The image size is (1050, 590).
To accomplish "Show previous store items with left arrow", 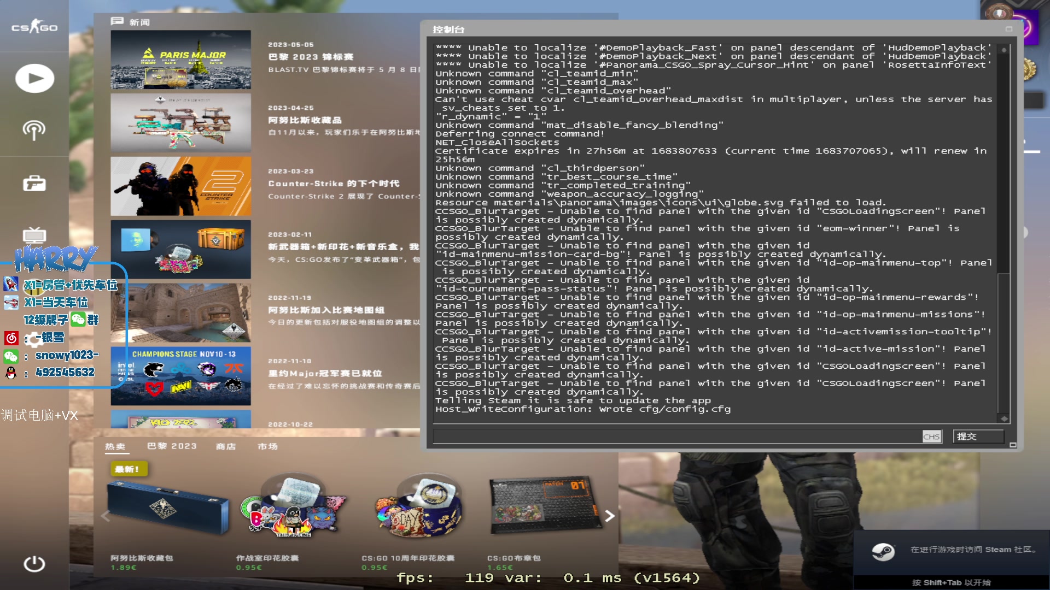I will pos(105,516).
